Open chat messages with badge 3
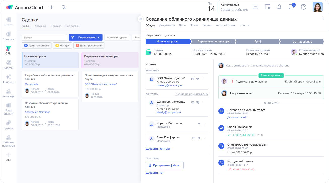 (291, 7)
